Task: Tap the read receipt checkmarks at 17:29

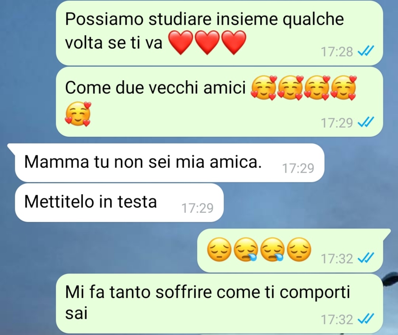Action: pyautogui.click(x=366, y=122)
